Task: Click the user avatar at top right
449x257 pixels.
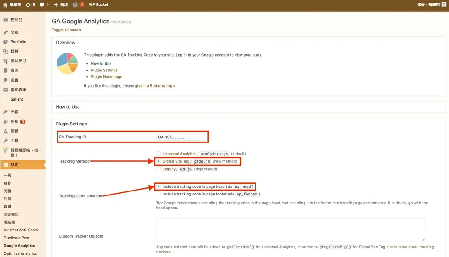Action: coord(444,4)
